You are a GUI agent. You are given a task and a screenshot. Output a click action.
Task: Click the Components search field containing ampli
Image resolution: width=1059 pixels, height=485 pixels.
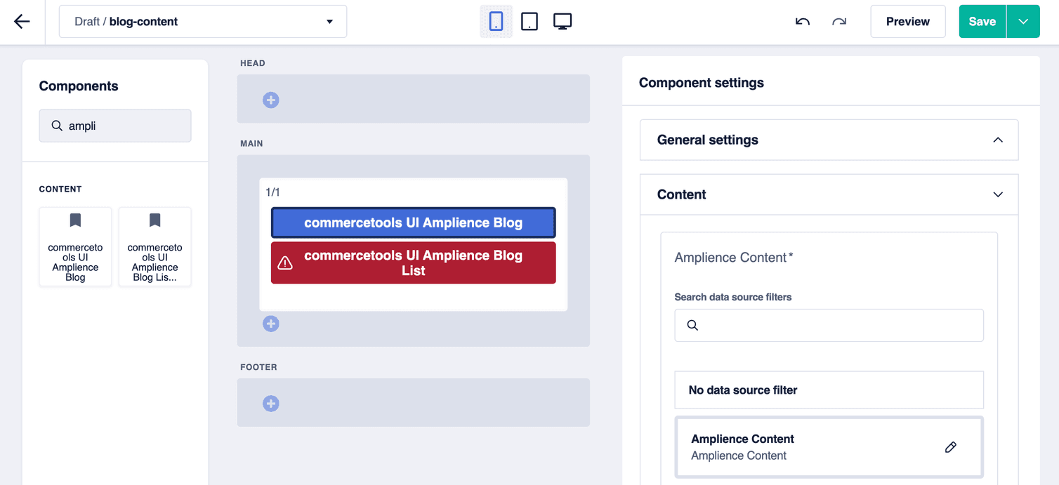coord(114,125)
